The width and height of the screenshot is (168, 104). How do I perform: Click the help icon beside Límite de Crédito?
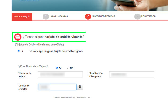pos(80,87)
